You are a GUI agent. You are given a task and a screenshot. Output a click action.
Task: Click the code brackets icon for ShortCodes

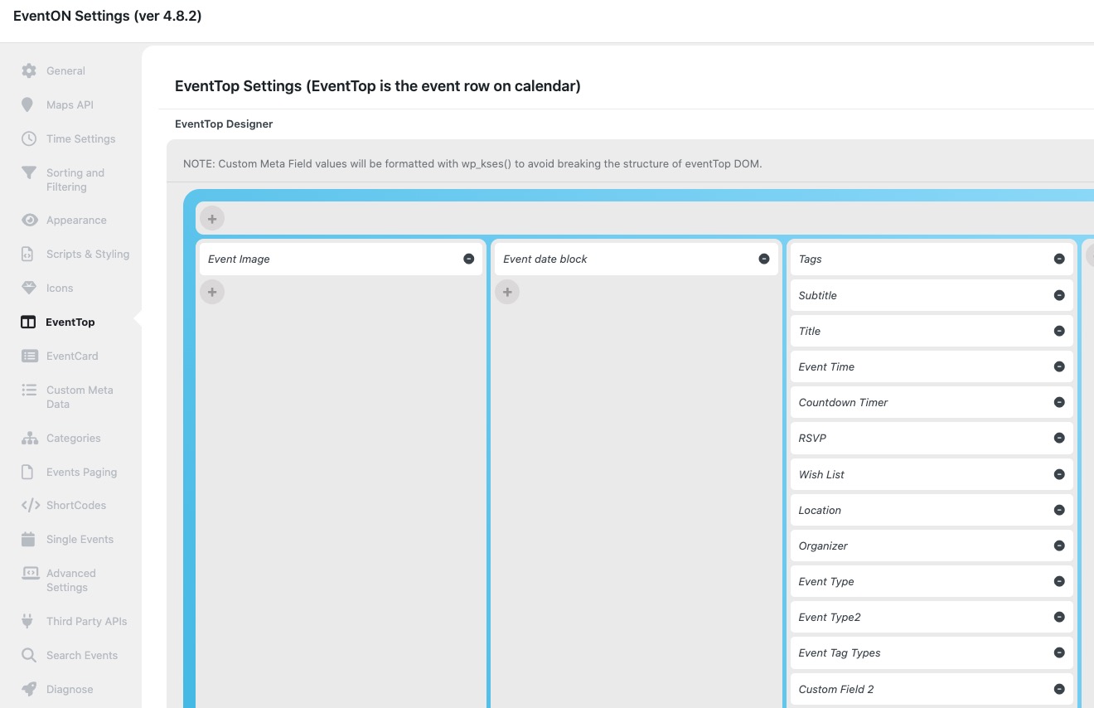pos(30,505)
